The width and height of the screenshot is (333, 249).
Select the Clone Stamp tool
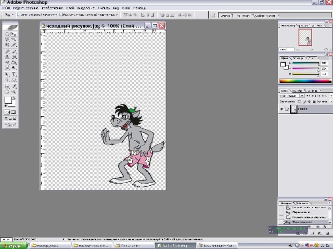[7, 57]
